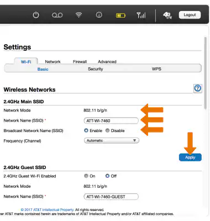
Task: Open the Advanced tab
Action: tap(107, 62)
